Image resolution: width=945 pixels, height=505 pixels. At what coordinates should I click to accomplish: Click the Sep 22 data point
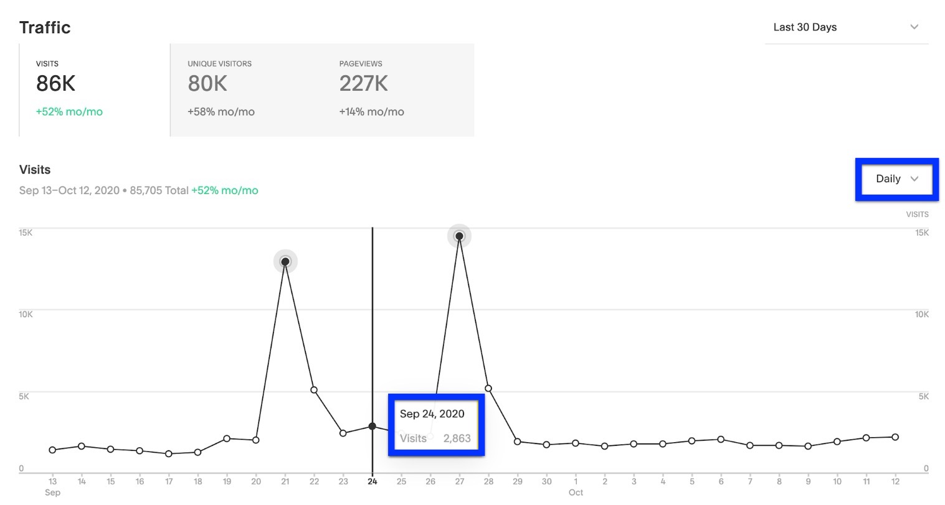pos(314,390)
